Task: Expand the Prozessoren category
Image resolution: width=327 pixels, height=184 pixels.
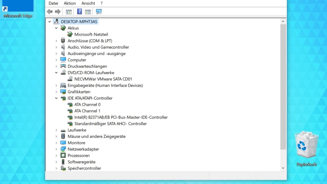Action: tap(56, 156)
